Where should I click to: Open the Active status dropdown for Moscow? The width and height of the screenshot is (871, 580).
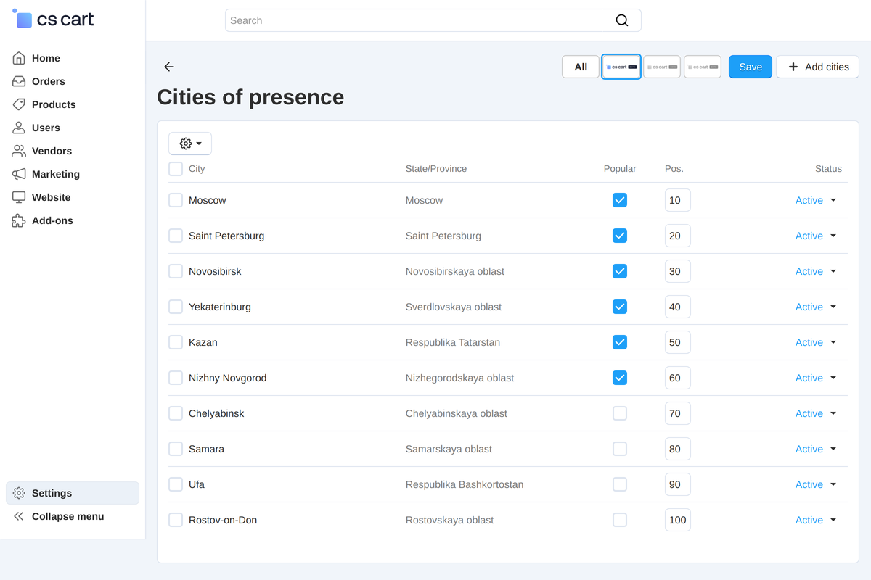point(816,200)
